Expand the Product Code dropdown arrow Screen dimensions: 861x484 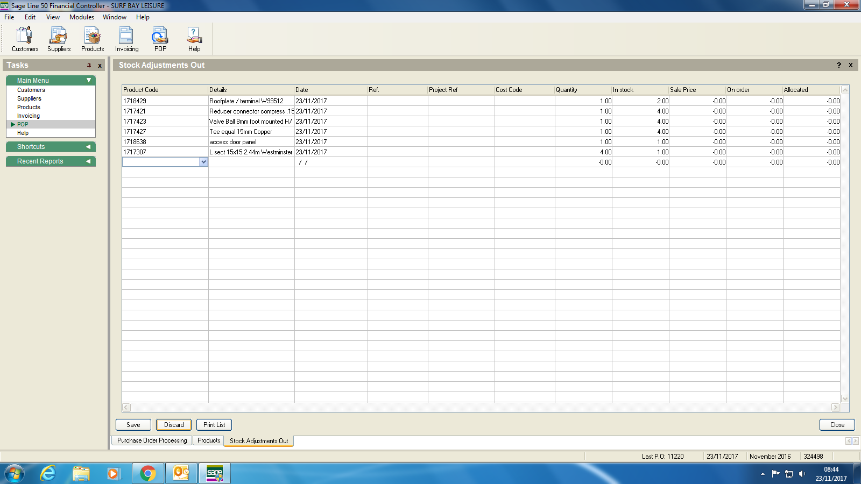(203, 162)
